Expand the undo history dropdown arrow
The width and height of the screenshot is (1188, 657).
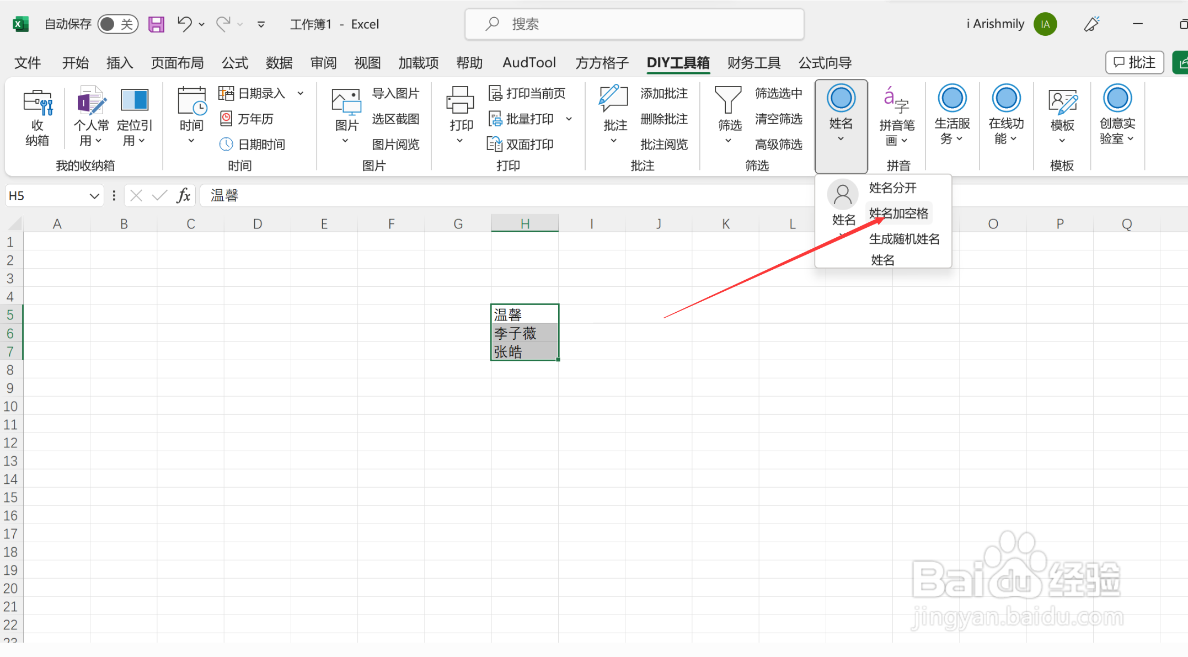click(x=201, y=24)
